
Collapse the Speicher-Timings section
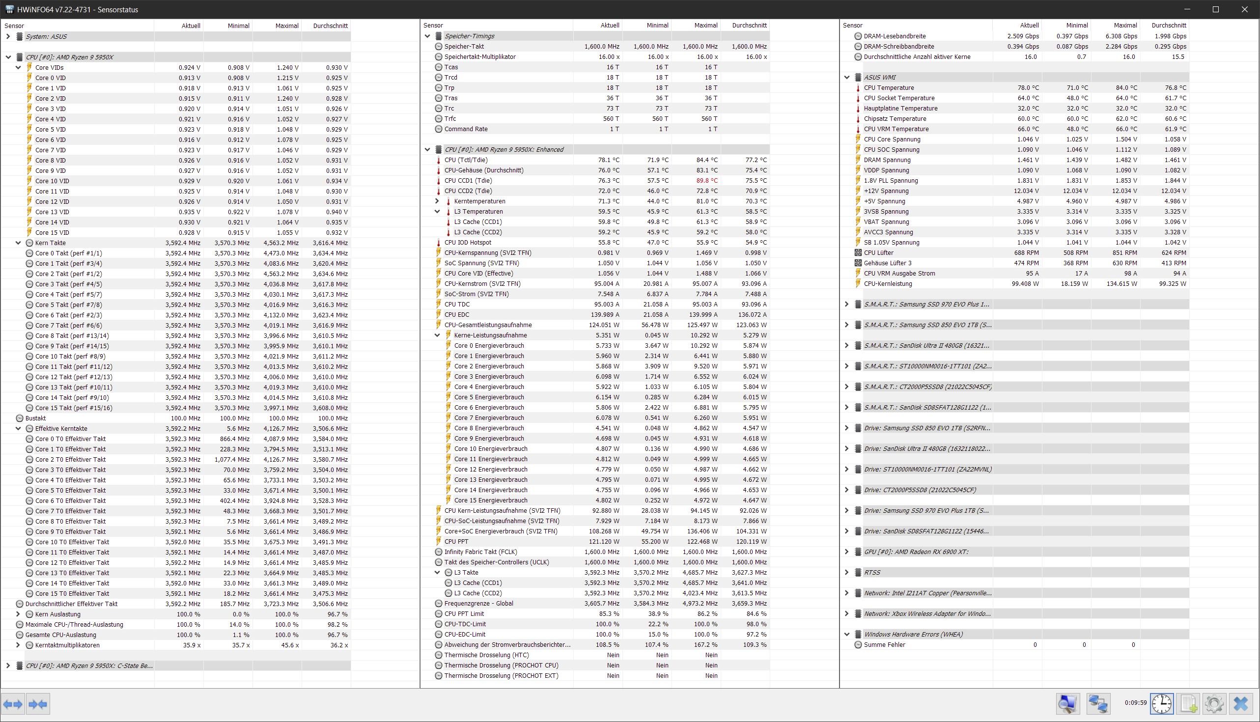click(x=427, y=36)
